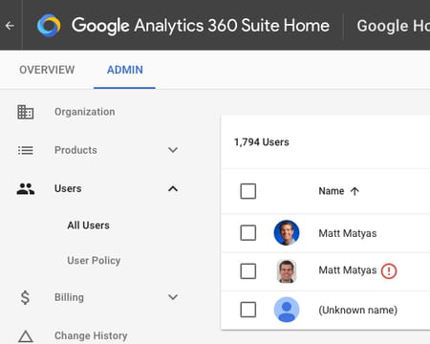
Task: Click the red warning icon beside Matt Matyas
Action: pyautogui.click(x=389, y=271)
